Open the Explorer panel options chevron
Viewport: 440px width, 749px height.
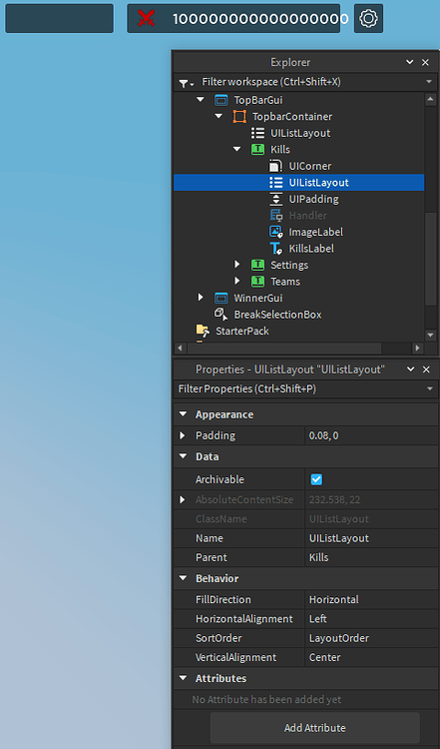tap(409, 62)
